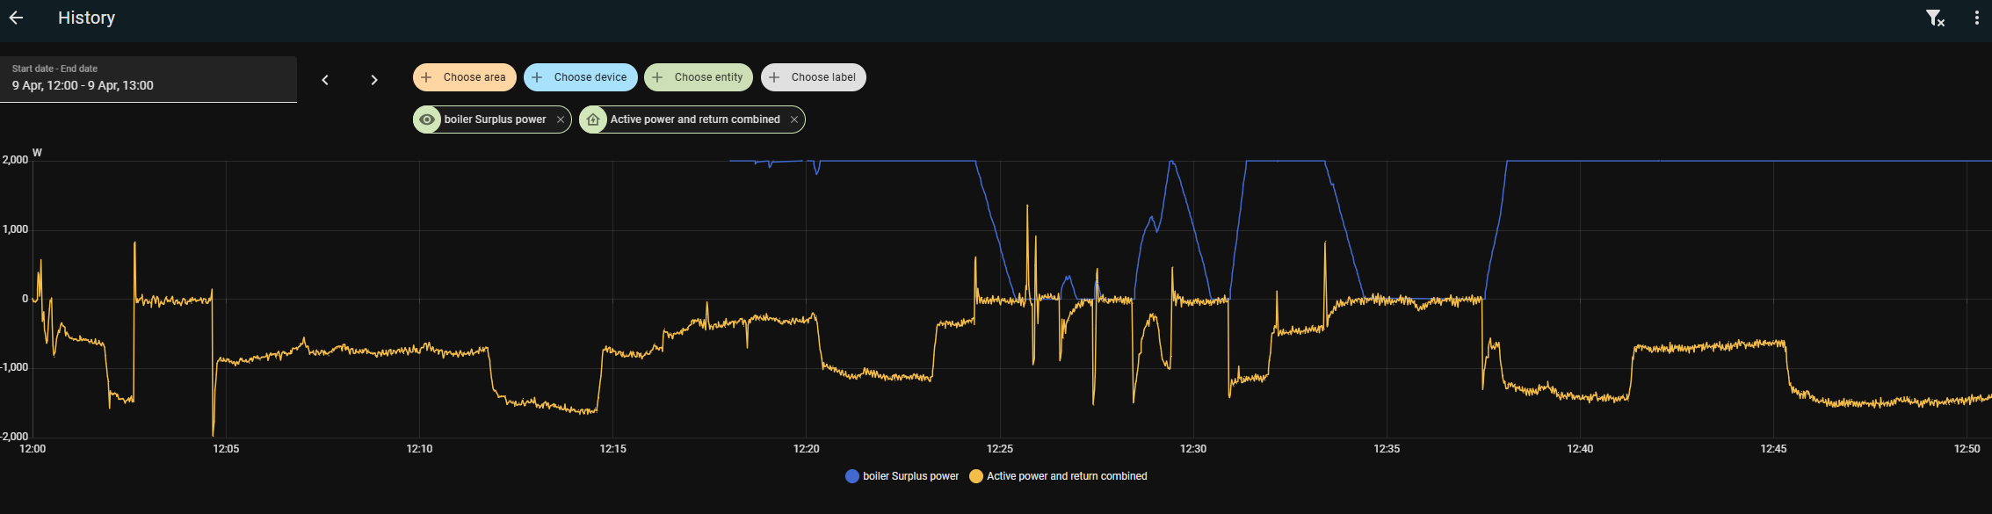1992x514 pixels.
Task: Go back using the arrow icon
Action: pos(16,18)
